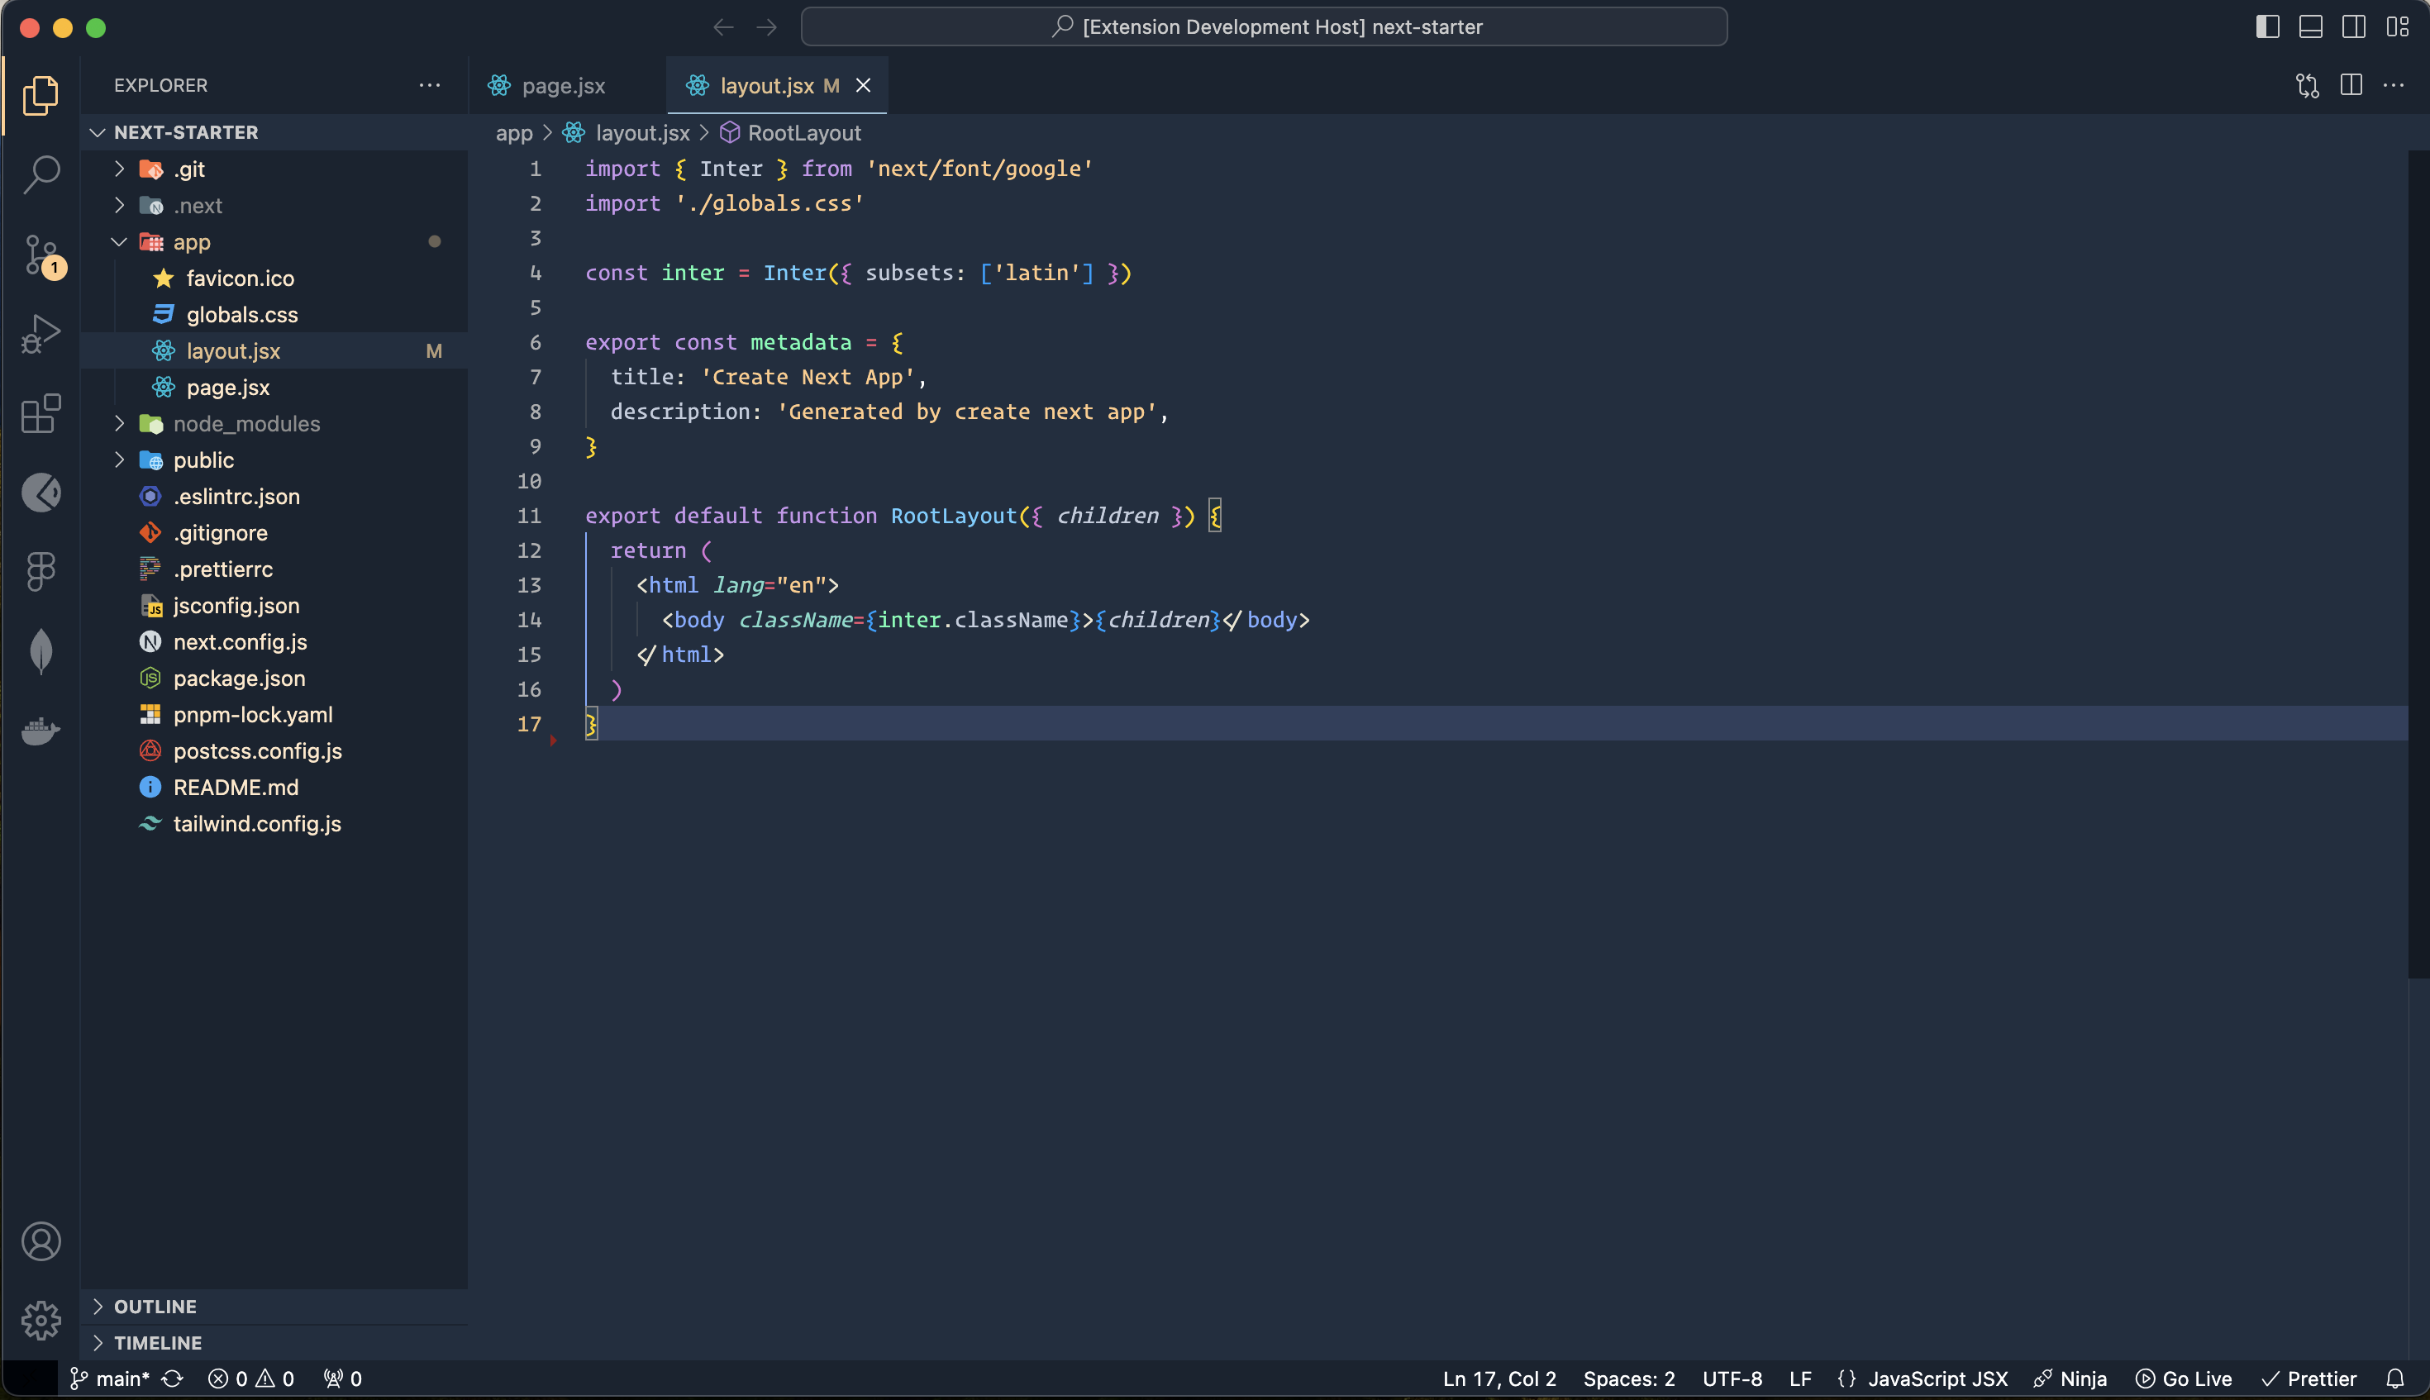This screenshot has height=1400, width=2430.
Task: Toggle the bottom panel visibility
Action: 2310,27
